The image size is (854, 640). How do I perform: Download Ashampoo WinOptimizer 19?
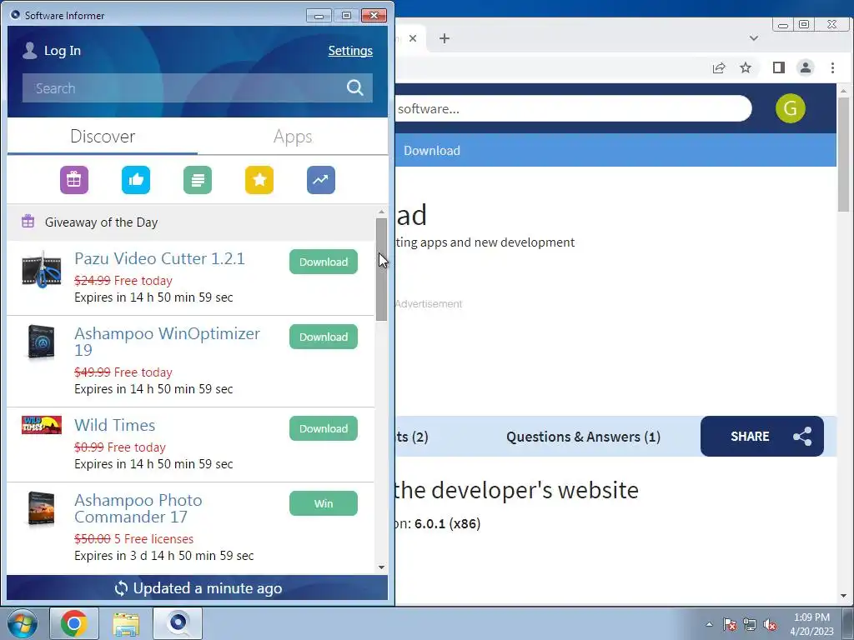click(x=324, y=337)
